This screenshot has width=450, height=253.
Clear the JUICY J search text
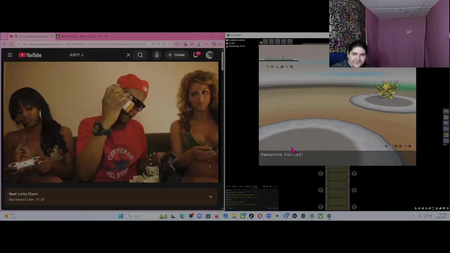coord(128,55)
